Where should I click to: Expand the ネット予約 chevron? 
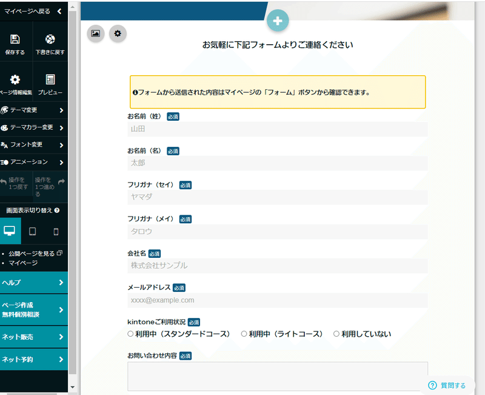click(61, 359)
